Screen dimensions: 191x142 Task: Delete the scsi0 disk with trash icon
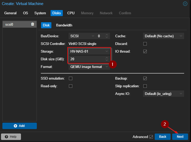(33, 24)
